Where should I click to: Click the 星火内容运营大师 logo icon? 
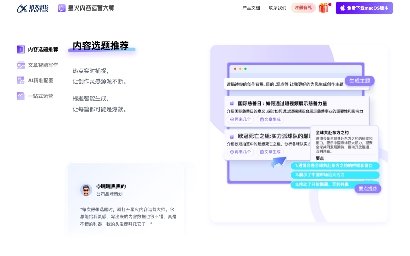click(x=62, y=8)
